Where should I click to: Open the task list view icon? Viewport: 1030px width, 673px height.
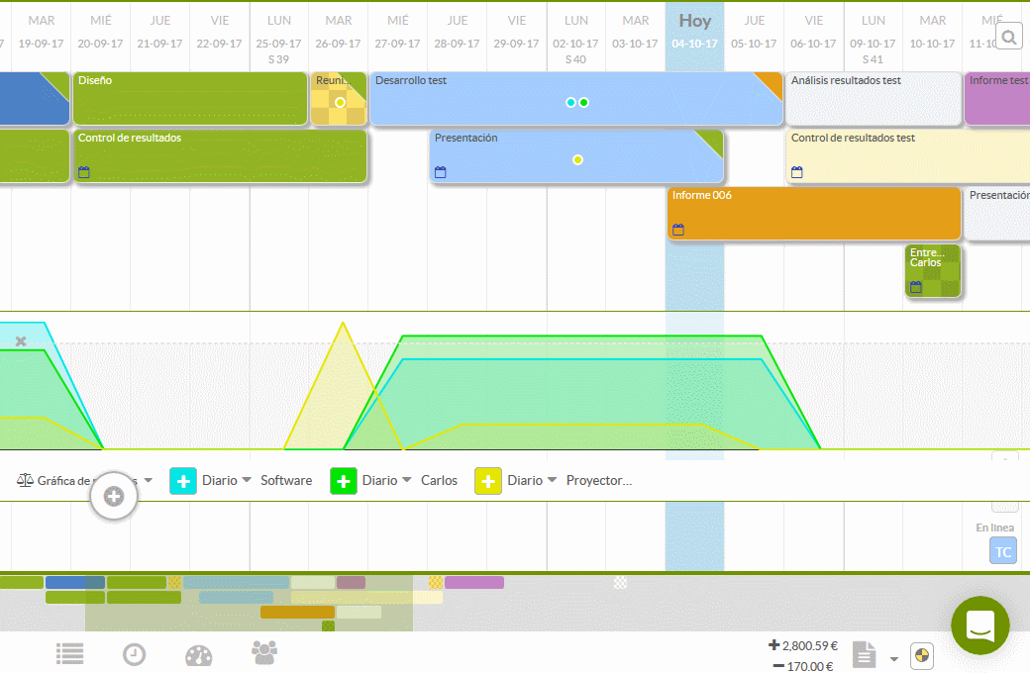(69, 653)
